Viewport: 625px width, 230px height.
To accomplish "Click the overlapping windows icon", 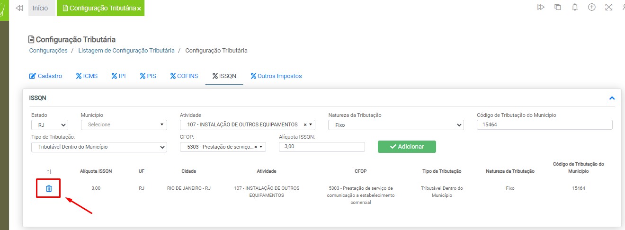I will pos(558,8).
